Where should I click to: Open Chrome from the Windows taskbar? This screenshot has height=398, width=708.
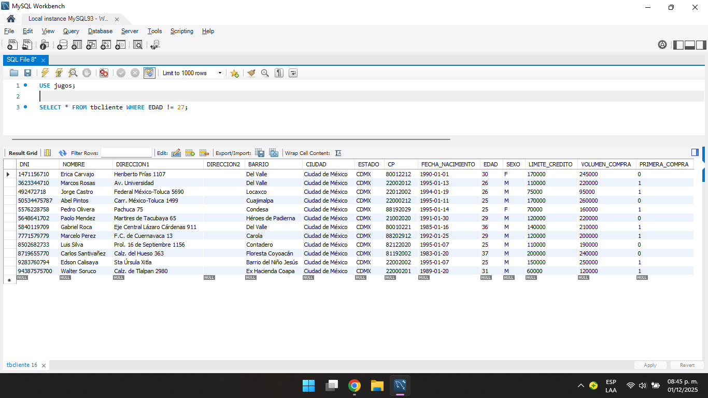(355, 386)
